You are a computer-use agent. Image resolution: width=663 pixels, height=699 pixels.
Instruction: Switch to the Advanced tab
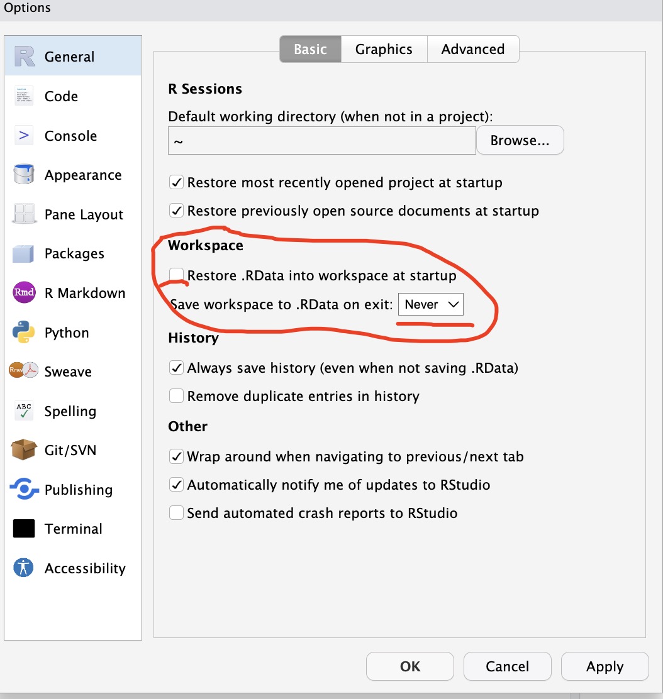click(473, 49)
